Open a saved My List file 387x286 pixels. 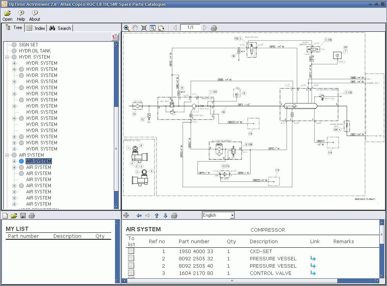pos(14,216)
